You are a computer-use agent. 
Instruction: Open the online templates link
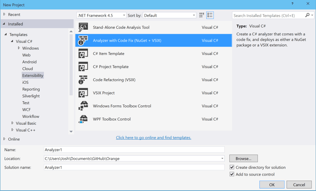tap(153, 137)
